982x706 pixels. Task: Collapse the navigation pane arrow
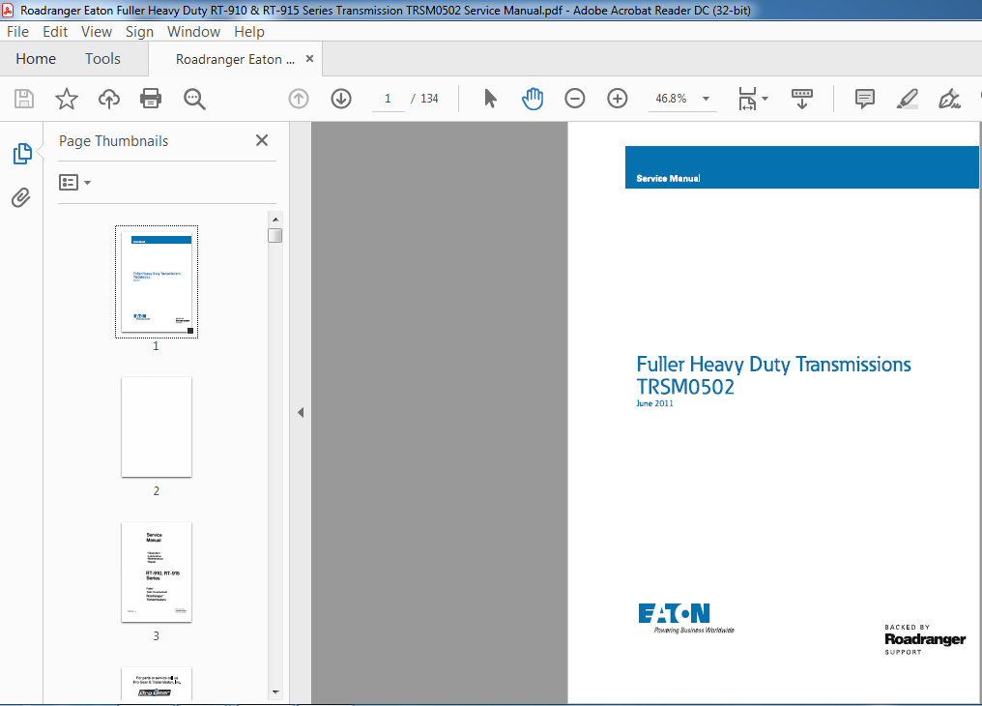click(301, 412)
